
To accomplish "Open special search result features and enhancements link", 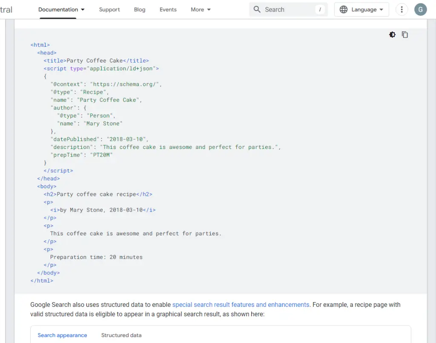I will pyautogui.click(x=241, y=305).
